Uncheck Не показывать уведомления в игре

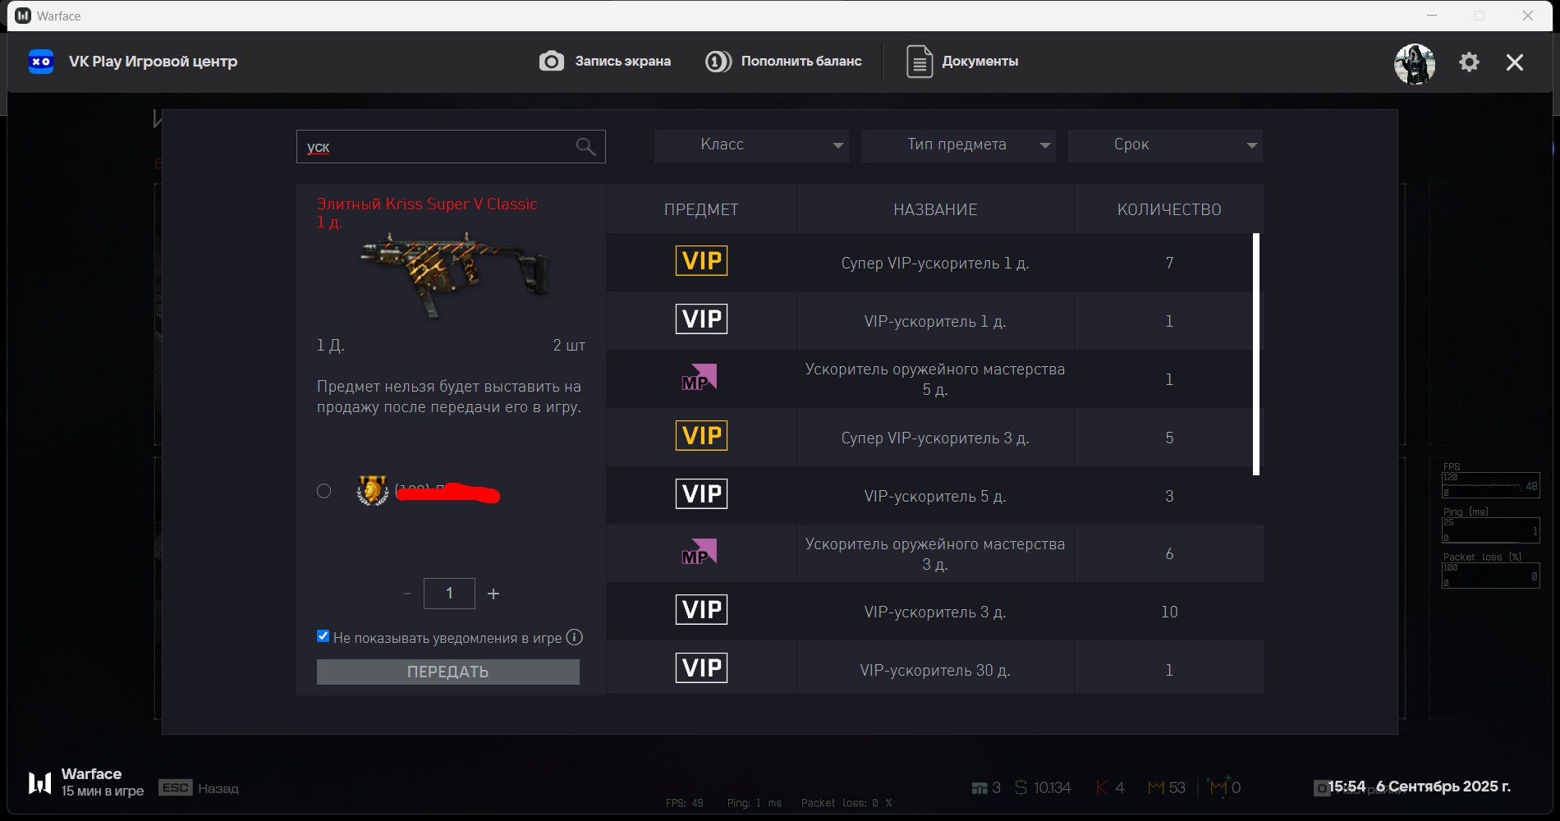pos(323,636)
